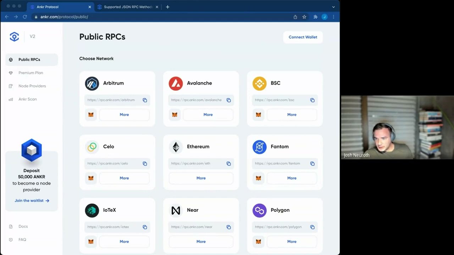Go back in browser history
The image size is (454, 255).
[7, 17]
